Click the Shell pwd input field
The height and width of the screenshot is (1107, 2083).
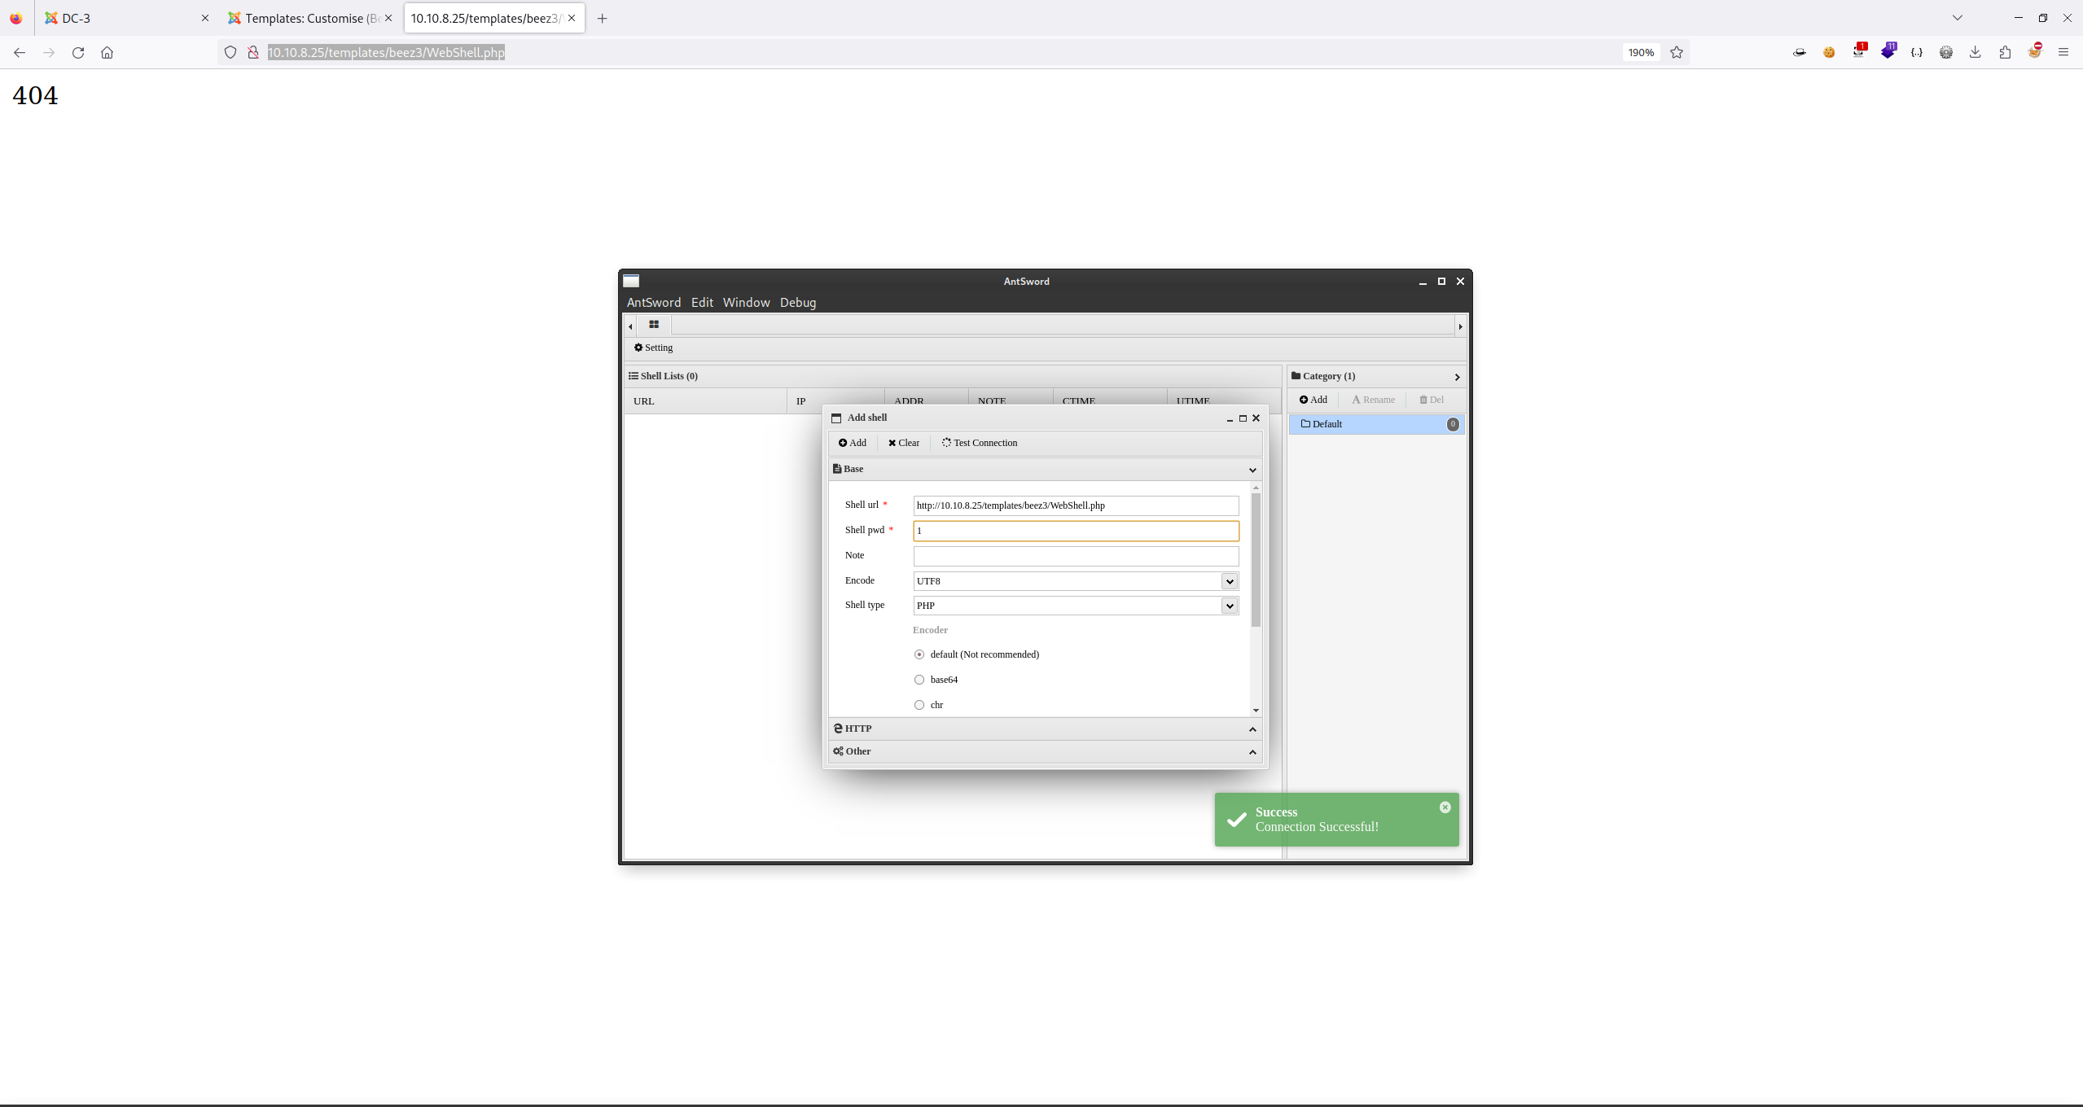coord(1076,531)
